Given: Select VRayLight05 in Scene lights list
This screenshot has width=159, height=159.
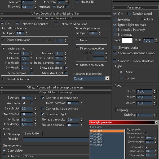Looking at the screenshot, I should click(x=107, y=142).
